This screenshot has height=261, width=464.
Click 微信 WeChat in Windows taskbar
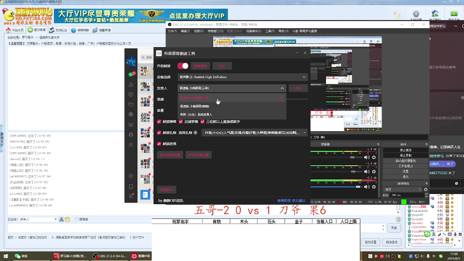tap(21, 256)
